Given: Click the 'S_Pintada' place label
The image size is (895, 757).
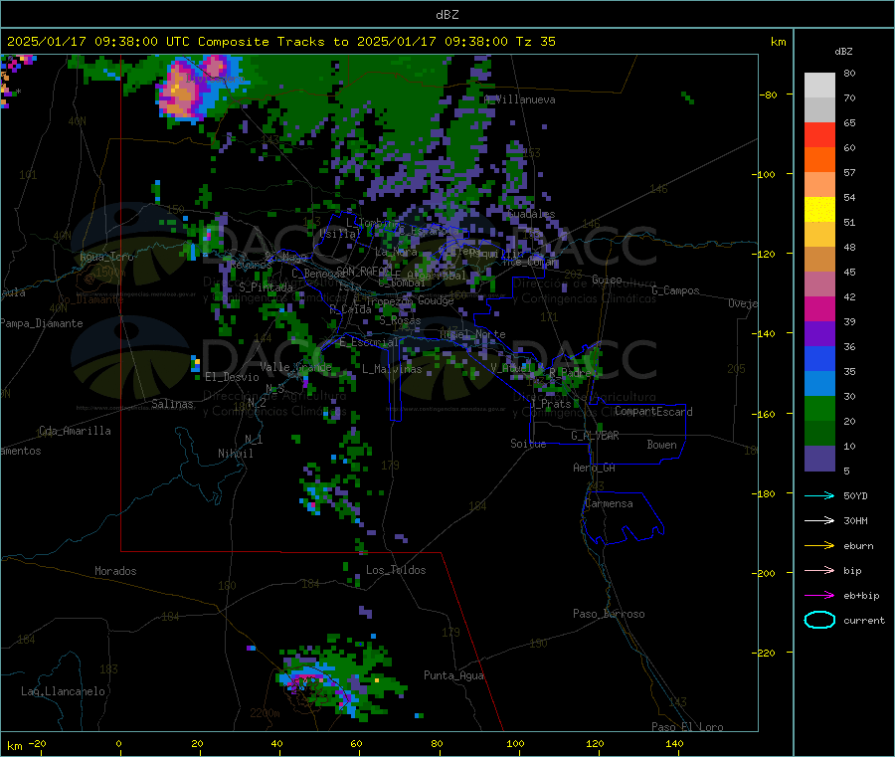Looking at the screenshot, I should point(266,287).
